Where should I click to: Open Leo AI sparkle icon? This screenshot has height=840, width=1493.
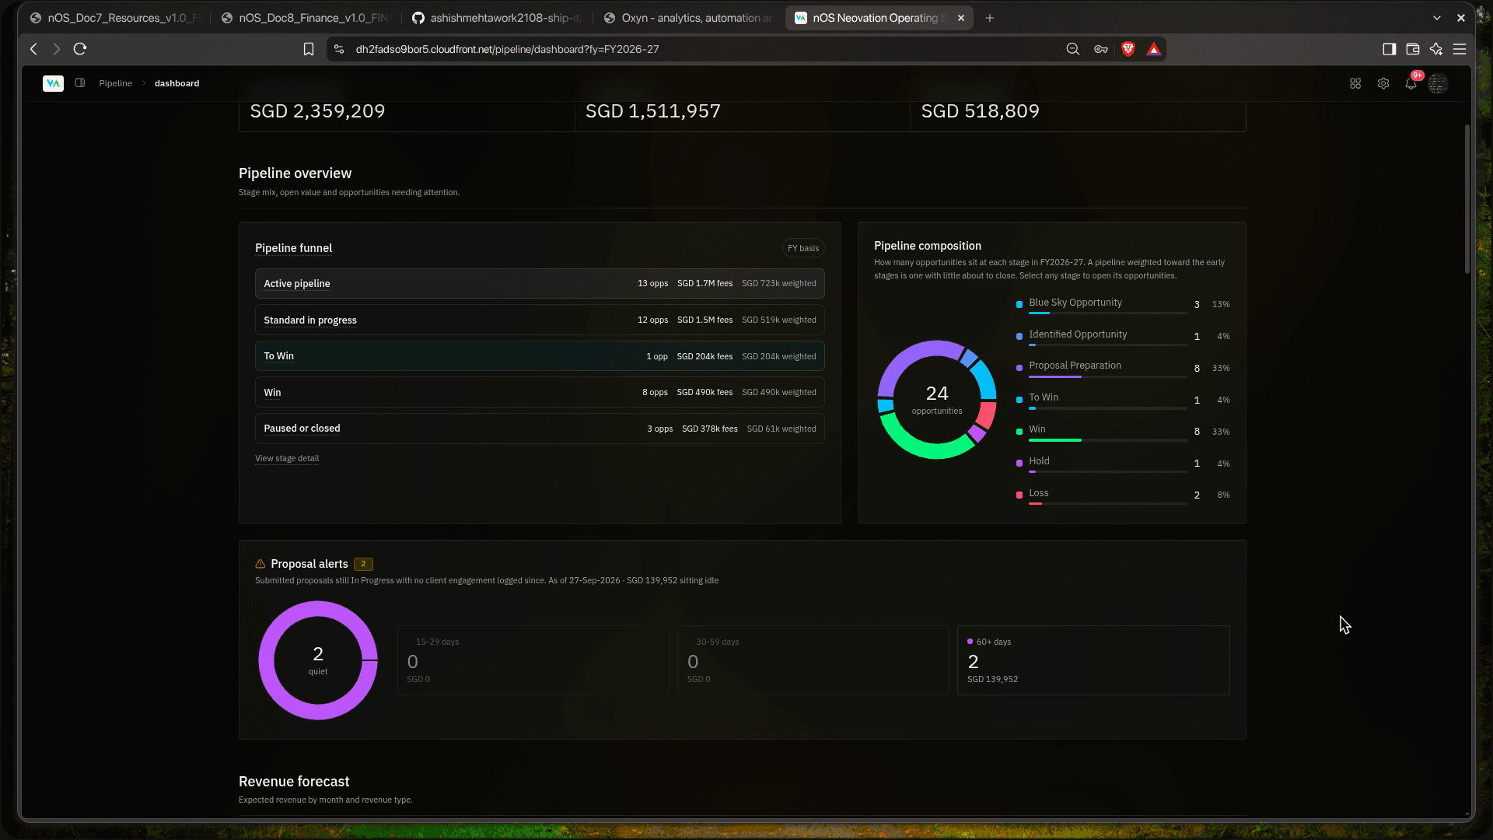coord(1436,49)
